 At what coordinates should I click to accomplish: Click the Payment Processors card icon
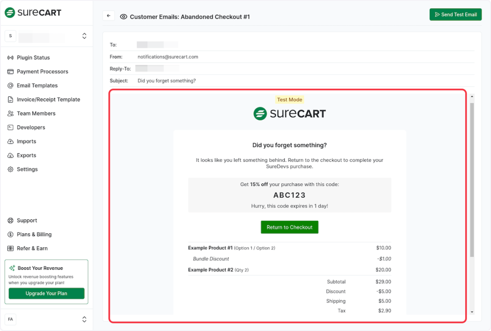click(11, 71)
